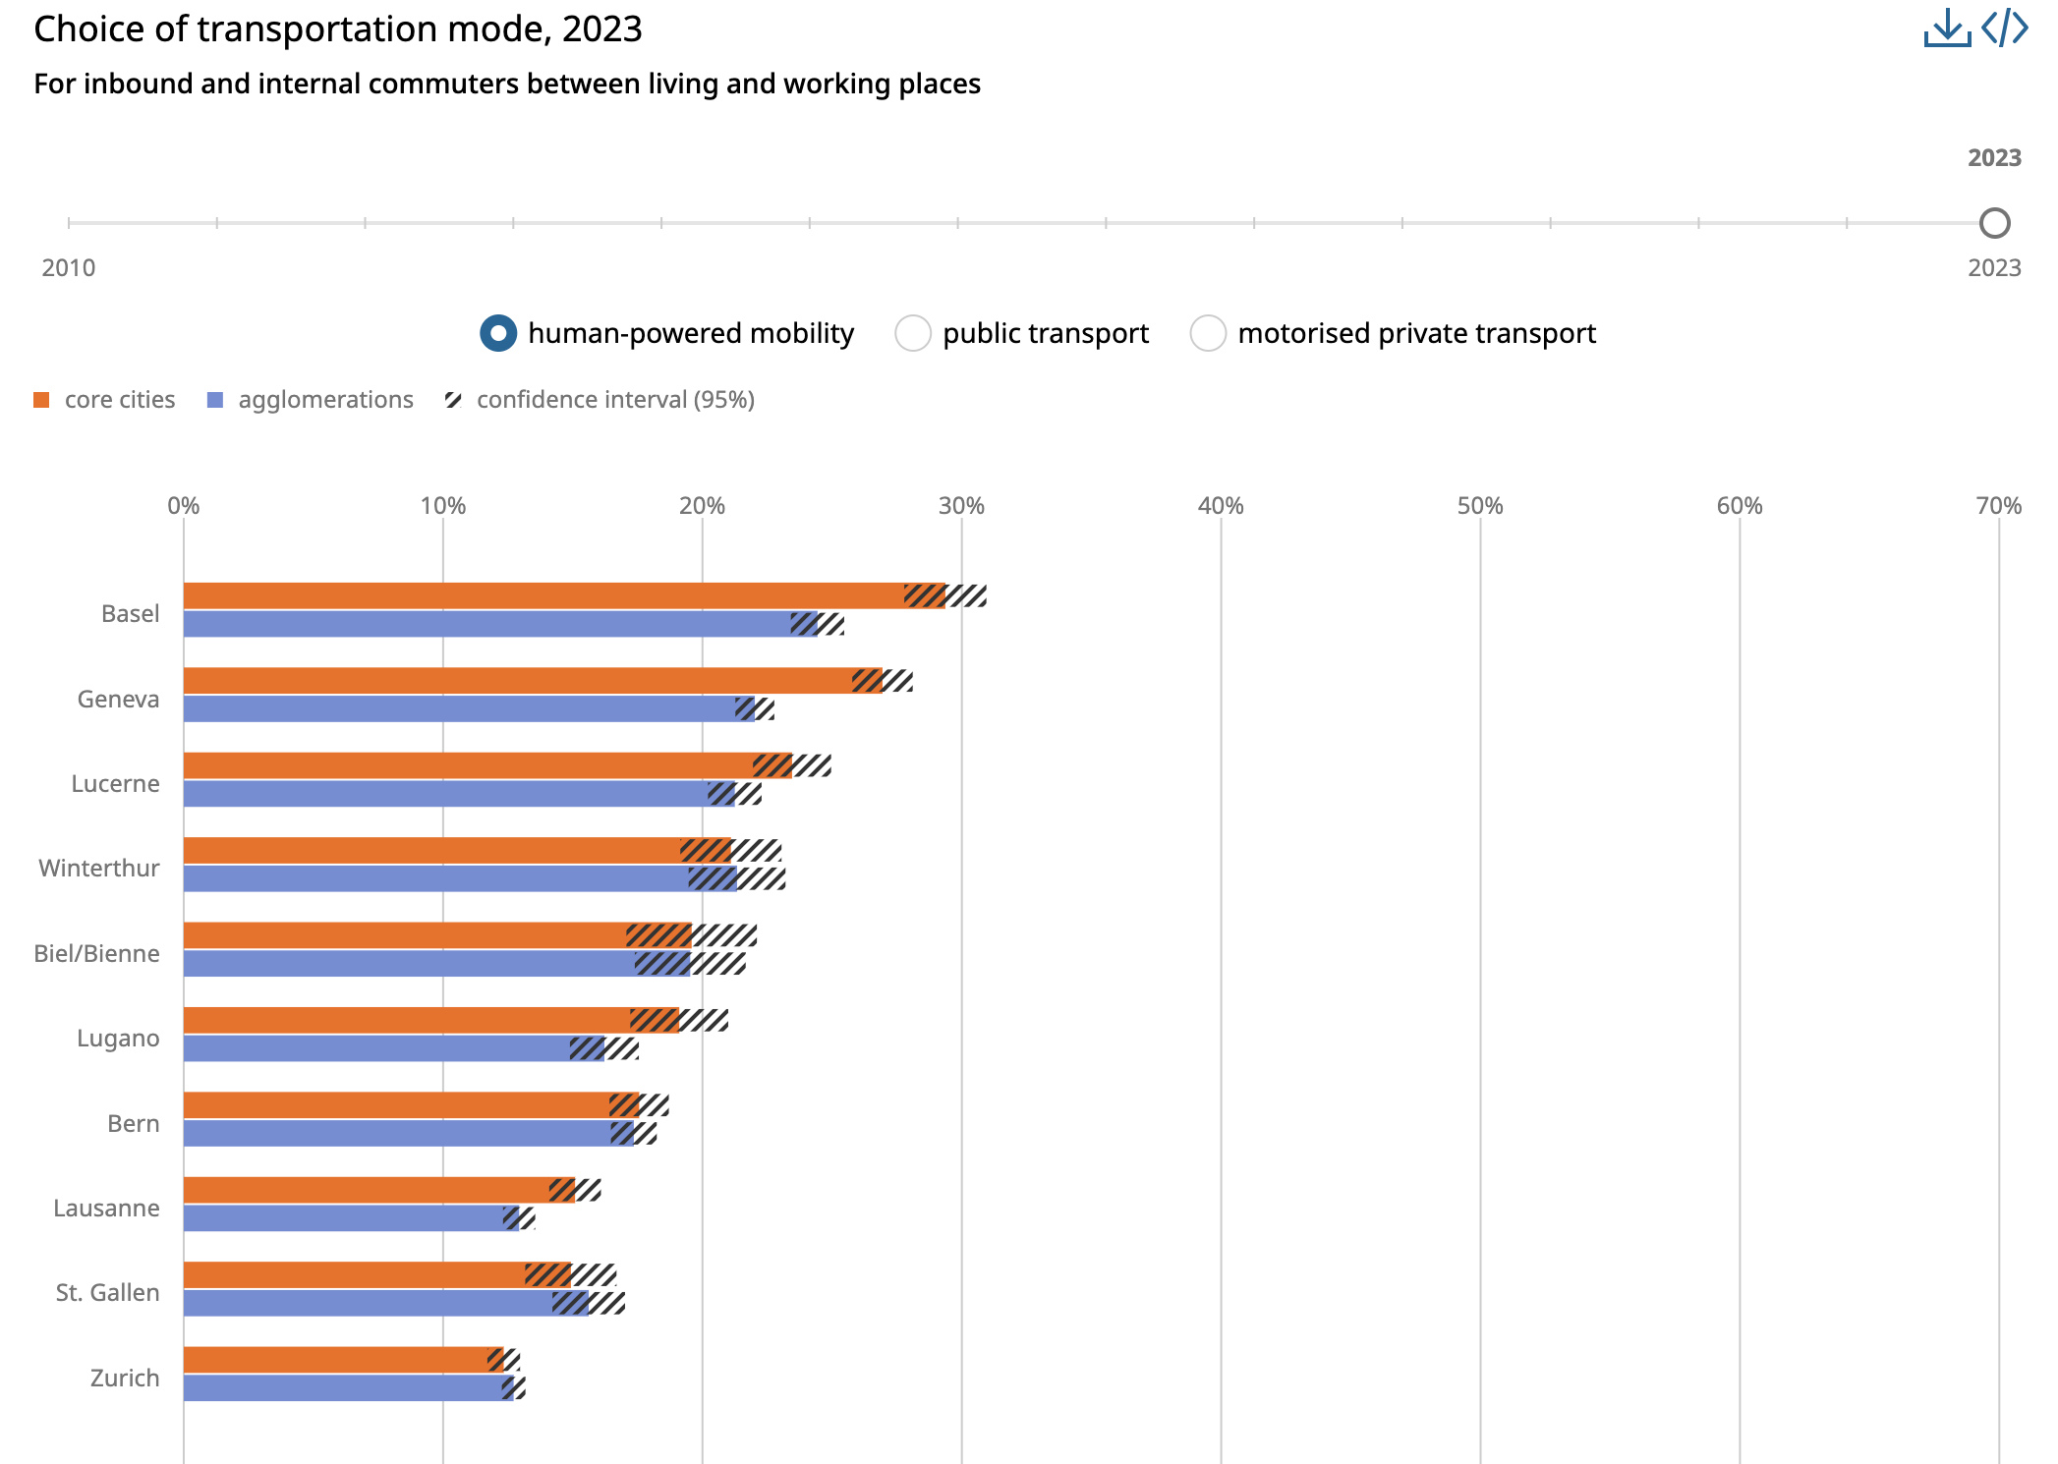
Task: Toggle the blue agglomerations legend swatch
Action: pyautogui.click(x=215, y=400)
